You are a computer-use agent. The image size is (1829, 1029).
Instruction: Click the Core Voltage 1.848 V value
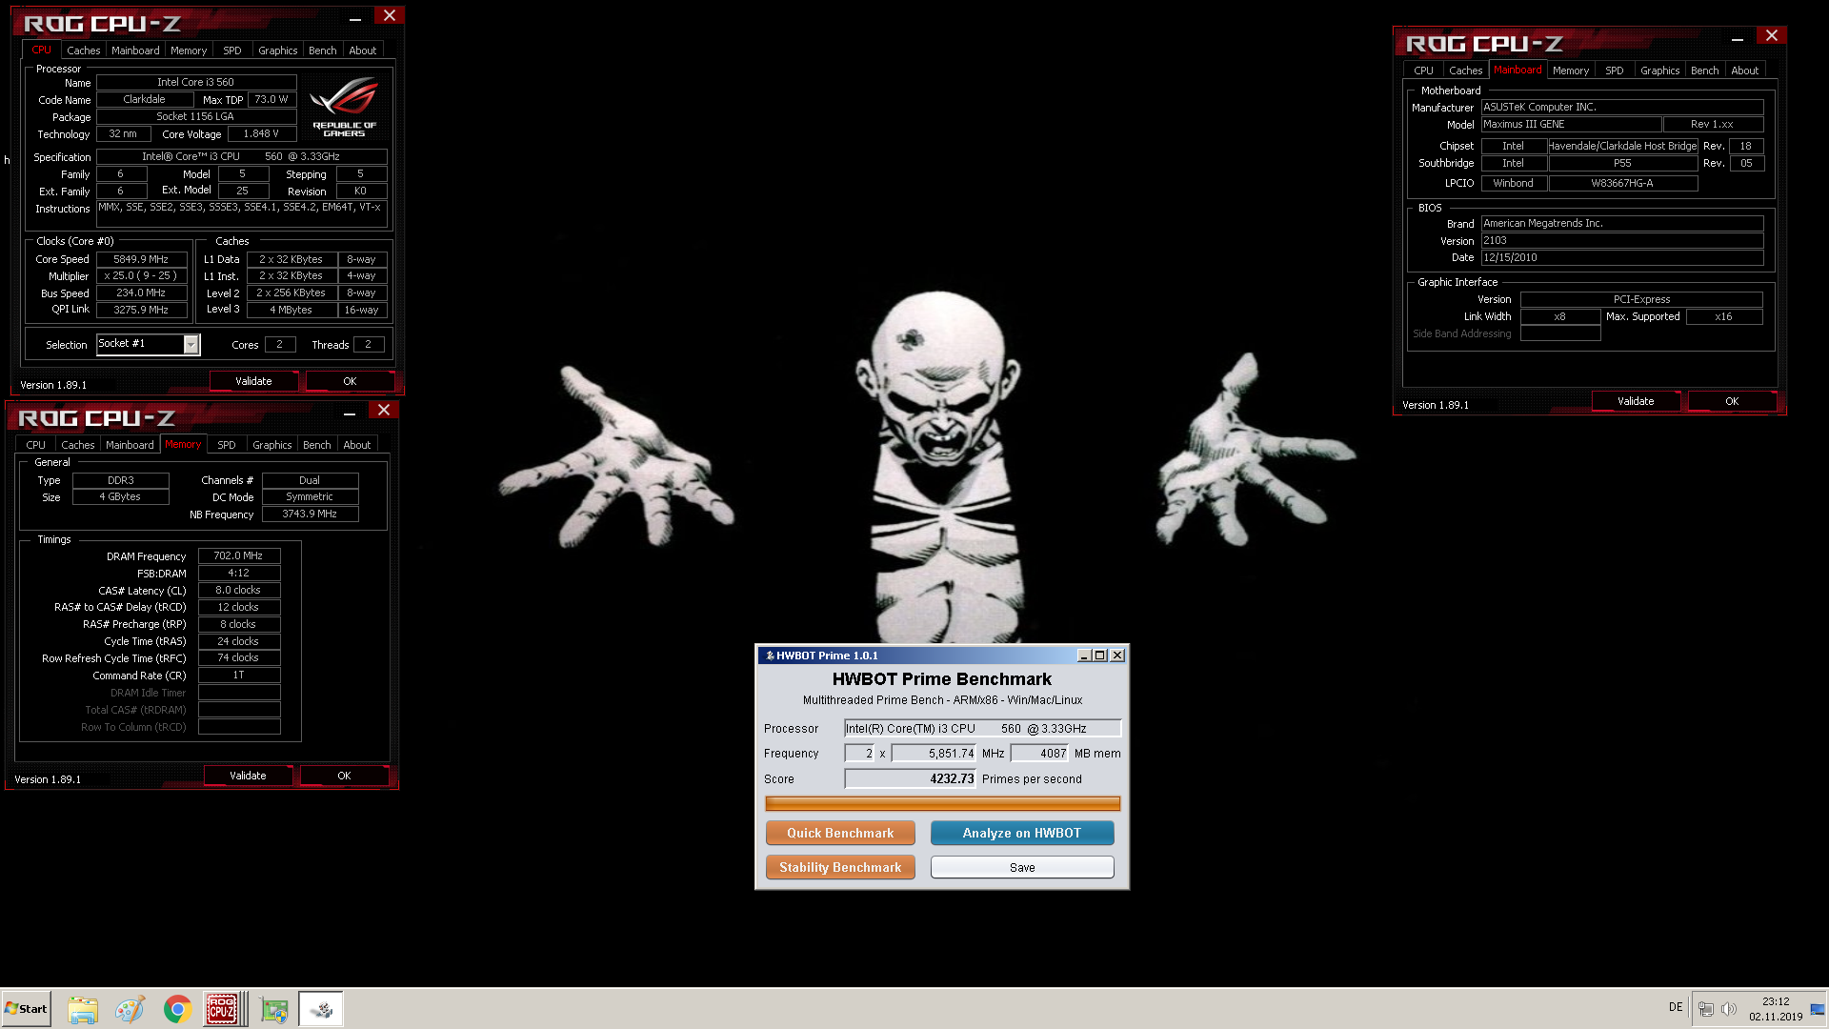[x=261, y=134]
